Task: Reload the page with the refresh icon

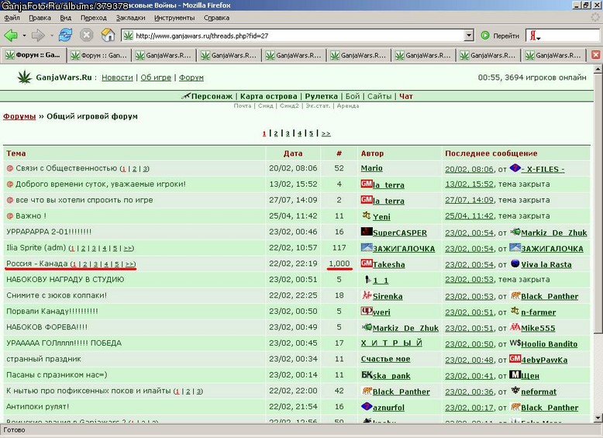Action: point(65,36)
